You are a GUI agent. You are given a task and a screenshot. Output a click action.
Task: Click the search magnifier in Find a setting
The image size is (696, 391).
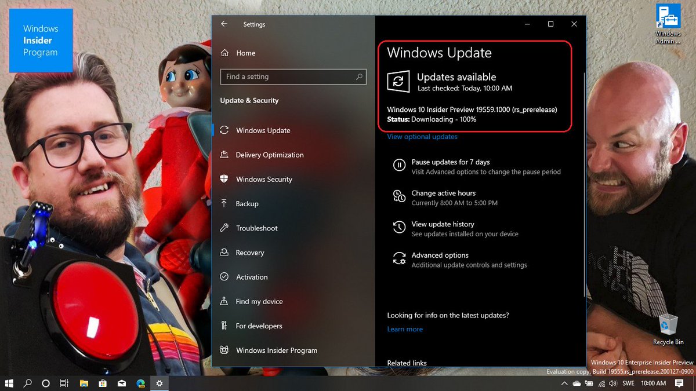coord(359,76)
